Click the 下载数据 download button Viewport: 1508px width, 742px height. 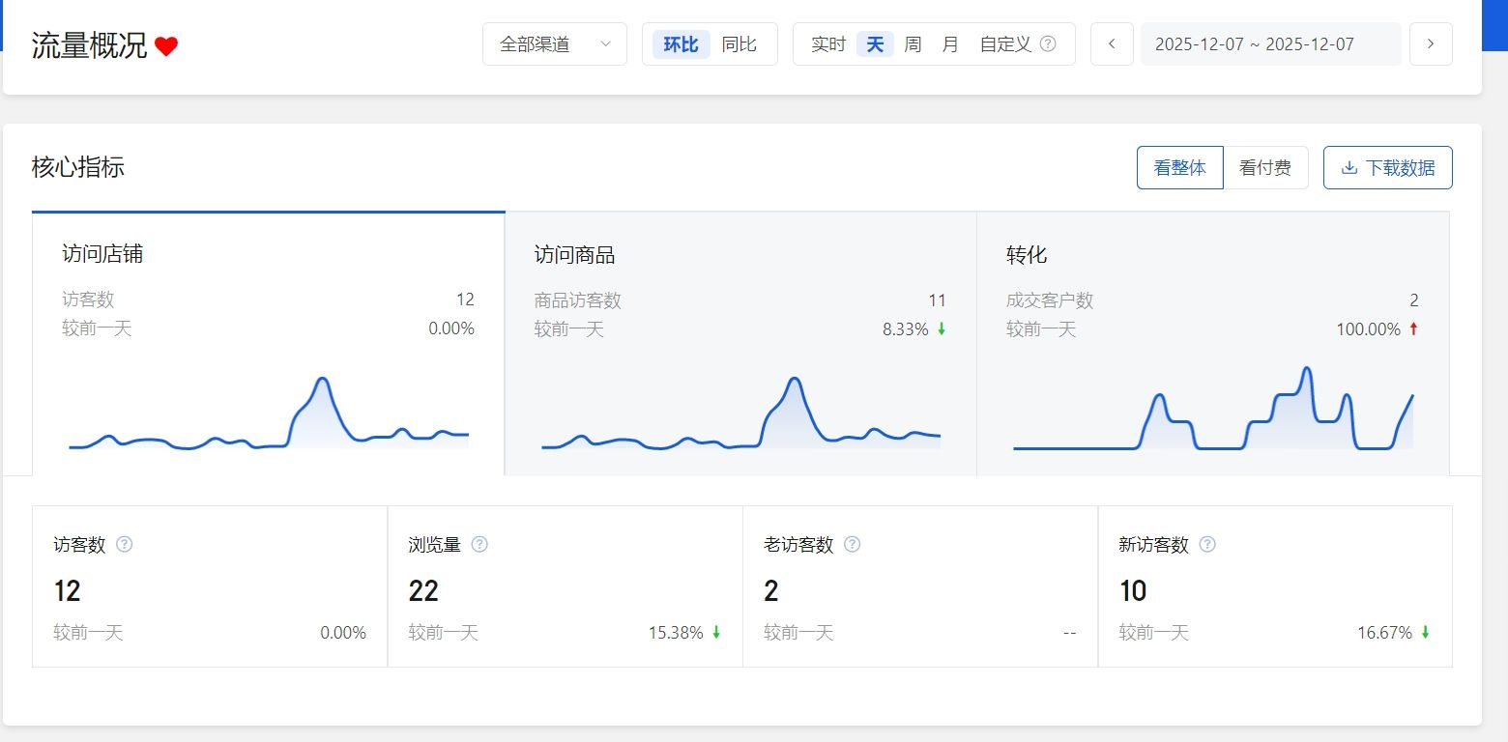point(1387,168)
